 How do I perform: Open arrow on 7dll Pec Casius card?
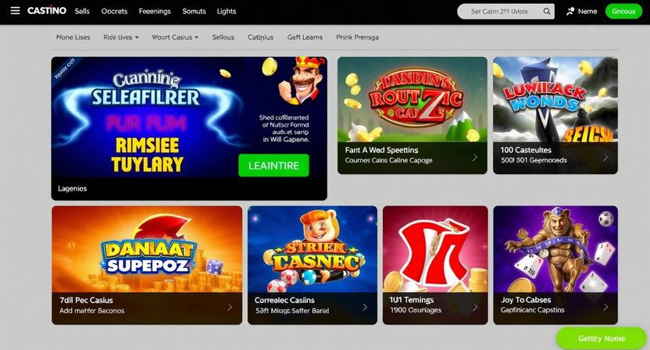230,307
